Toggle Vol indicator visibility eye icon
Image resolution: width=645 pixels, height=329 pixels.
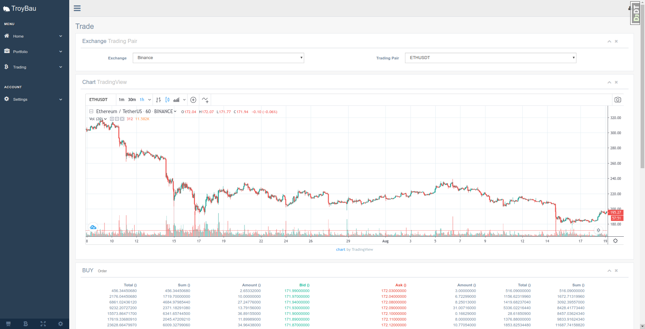(112, 119)
